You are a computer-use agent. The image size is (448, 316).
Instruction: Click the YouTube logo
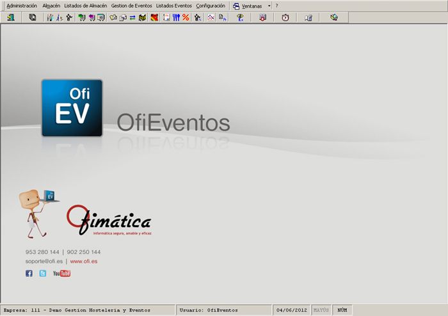point(61,274)
